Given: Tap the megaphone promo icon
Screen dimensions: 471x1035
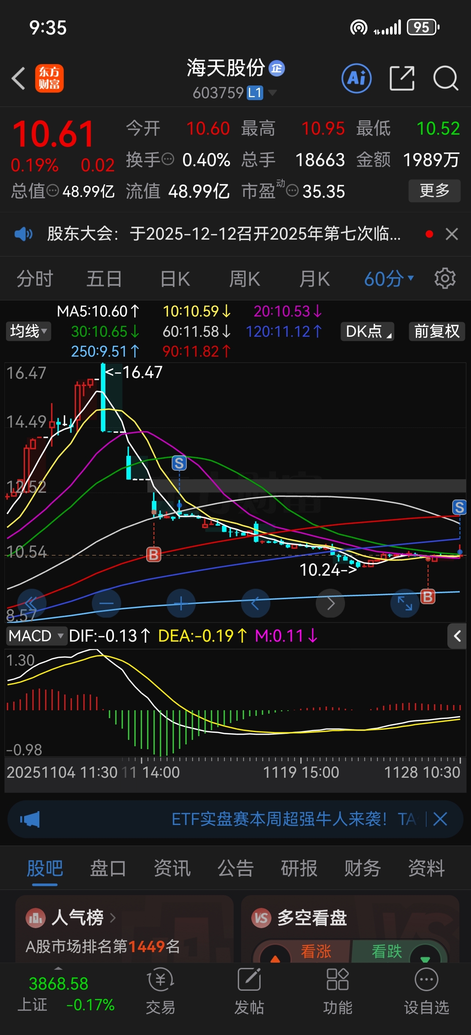Looking at the screenshot, I should click(x=30, y=819).
